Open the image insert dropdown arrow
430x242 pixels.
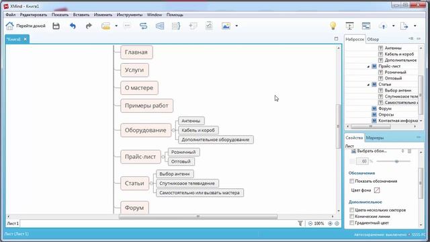236,26
